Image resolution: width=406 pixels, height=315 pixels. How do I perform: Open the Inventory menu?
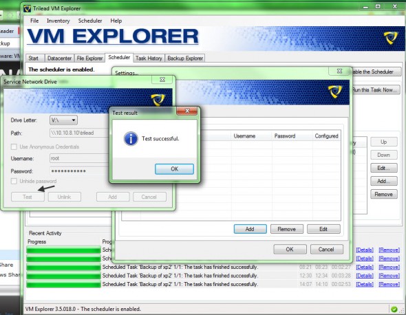click(x=58, y=21)
